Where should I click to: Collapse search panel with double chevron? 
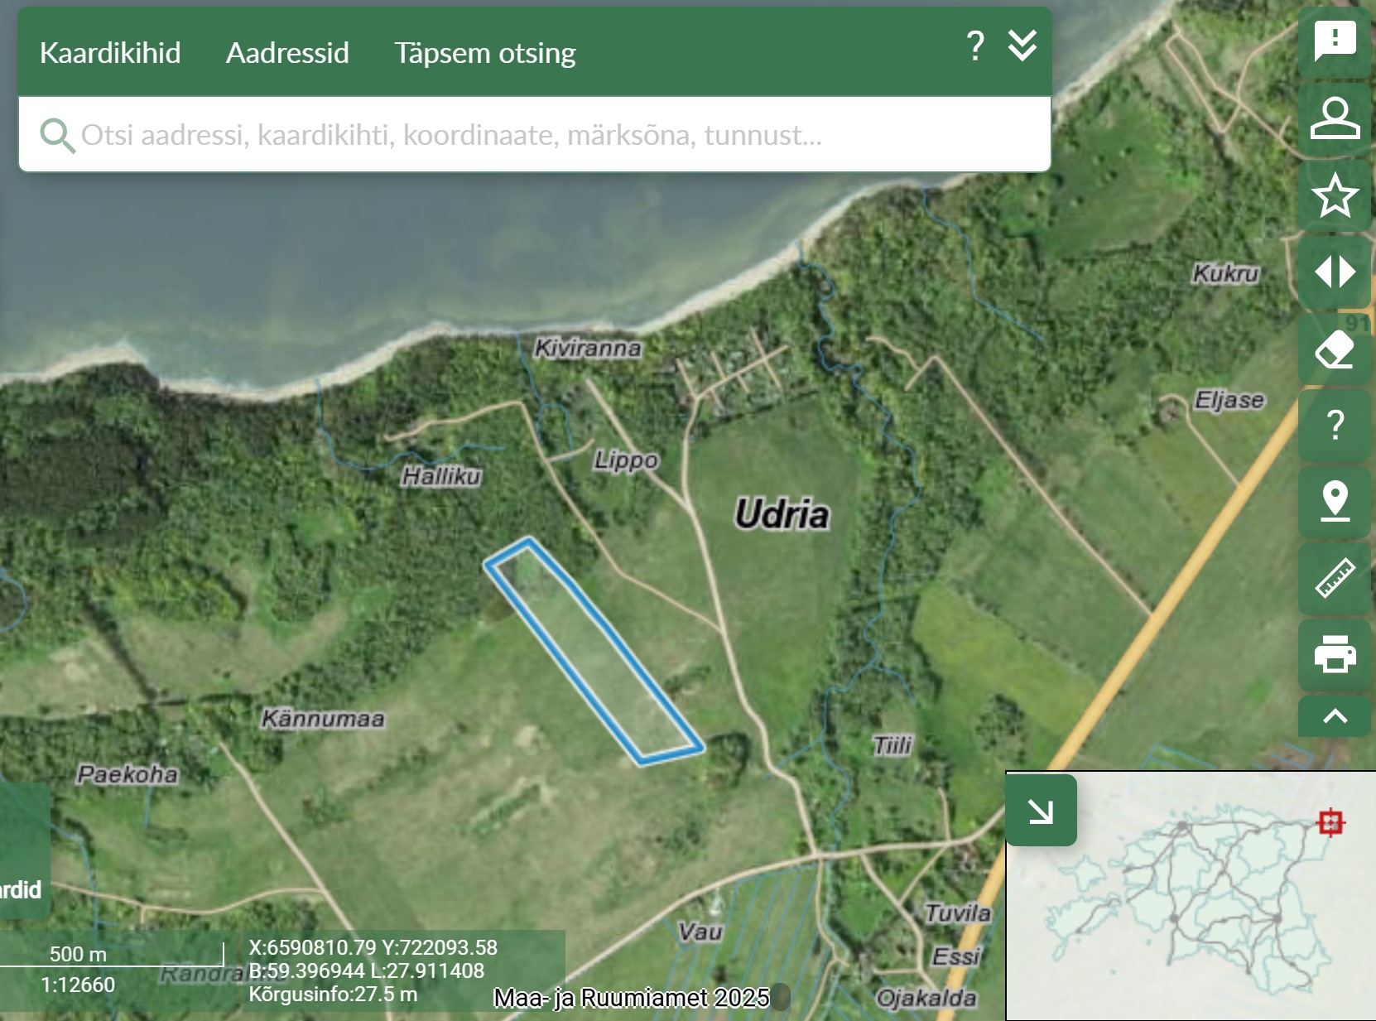pos(1022,46)
